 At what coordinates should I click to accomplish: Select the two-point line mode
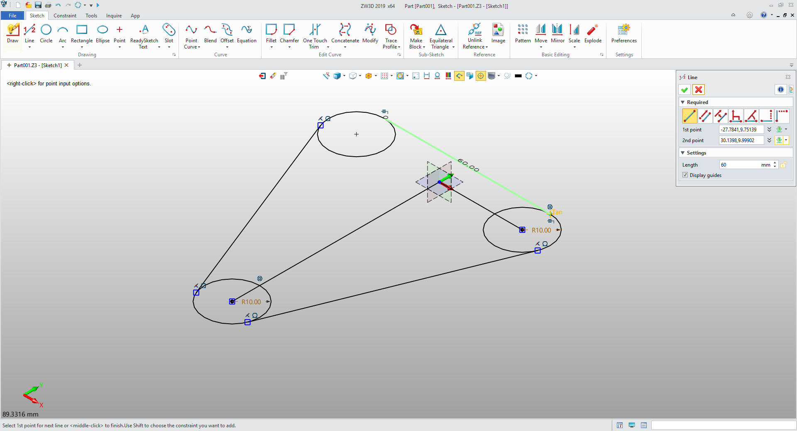(689, 116)
